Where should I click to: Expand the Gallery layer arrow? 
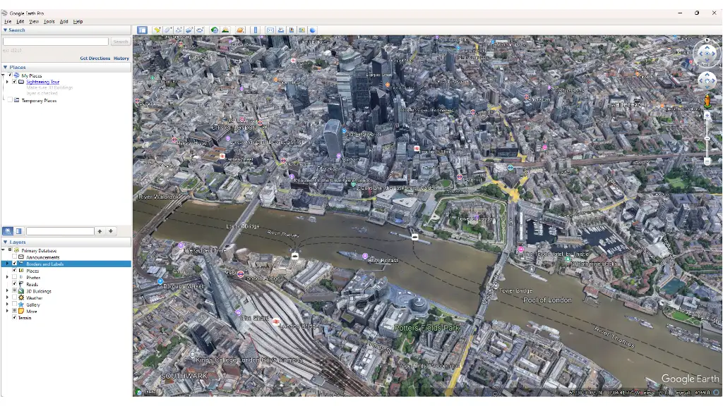pos(7,304)
